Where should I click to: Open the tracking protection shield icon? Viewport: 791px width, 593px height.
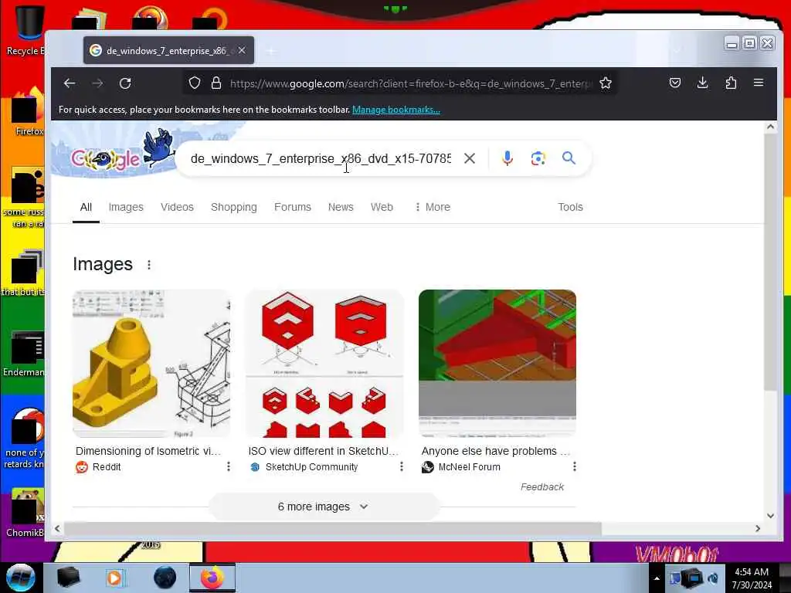[x=195, y=83]
